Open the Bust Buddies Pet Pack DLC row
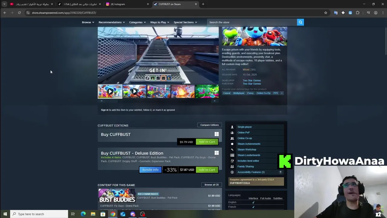Image resolution: width=387 pixels, height=218 pixels. point(160,196)
